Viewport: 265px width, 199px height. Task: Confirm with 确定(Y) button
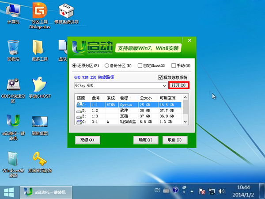coord(146,140)
